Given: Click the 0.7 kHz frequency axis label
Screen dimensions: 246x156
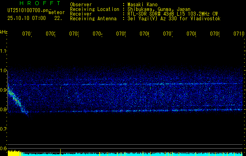Looking at the screenshot, I should coord(4,129).
